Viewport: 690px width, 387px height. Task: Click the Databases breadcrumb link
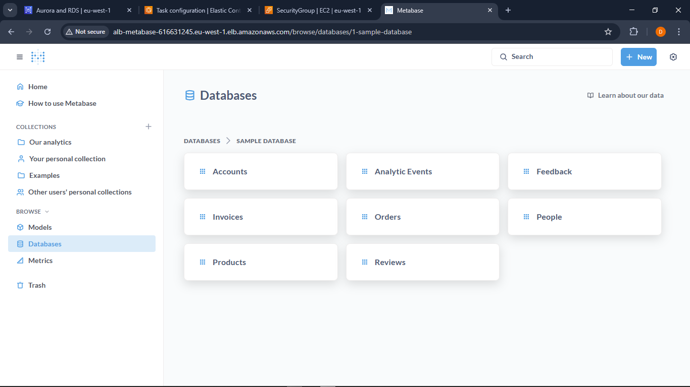pos(202,141)
